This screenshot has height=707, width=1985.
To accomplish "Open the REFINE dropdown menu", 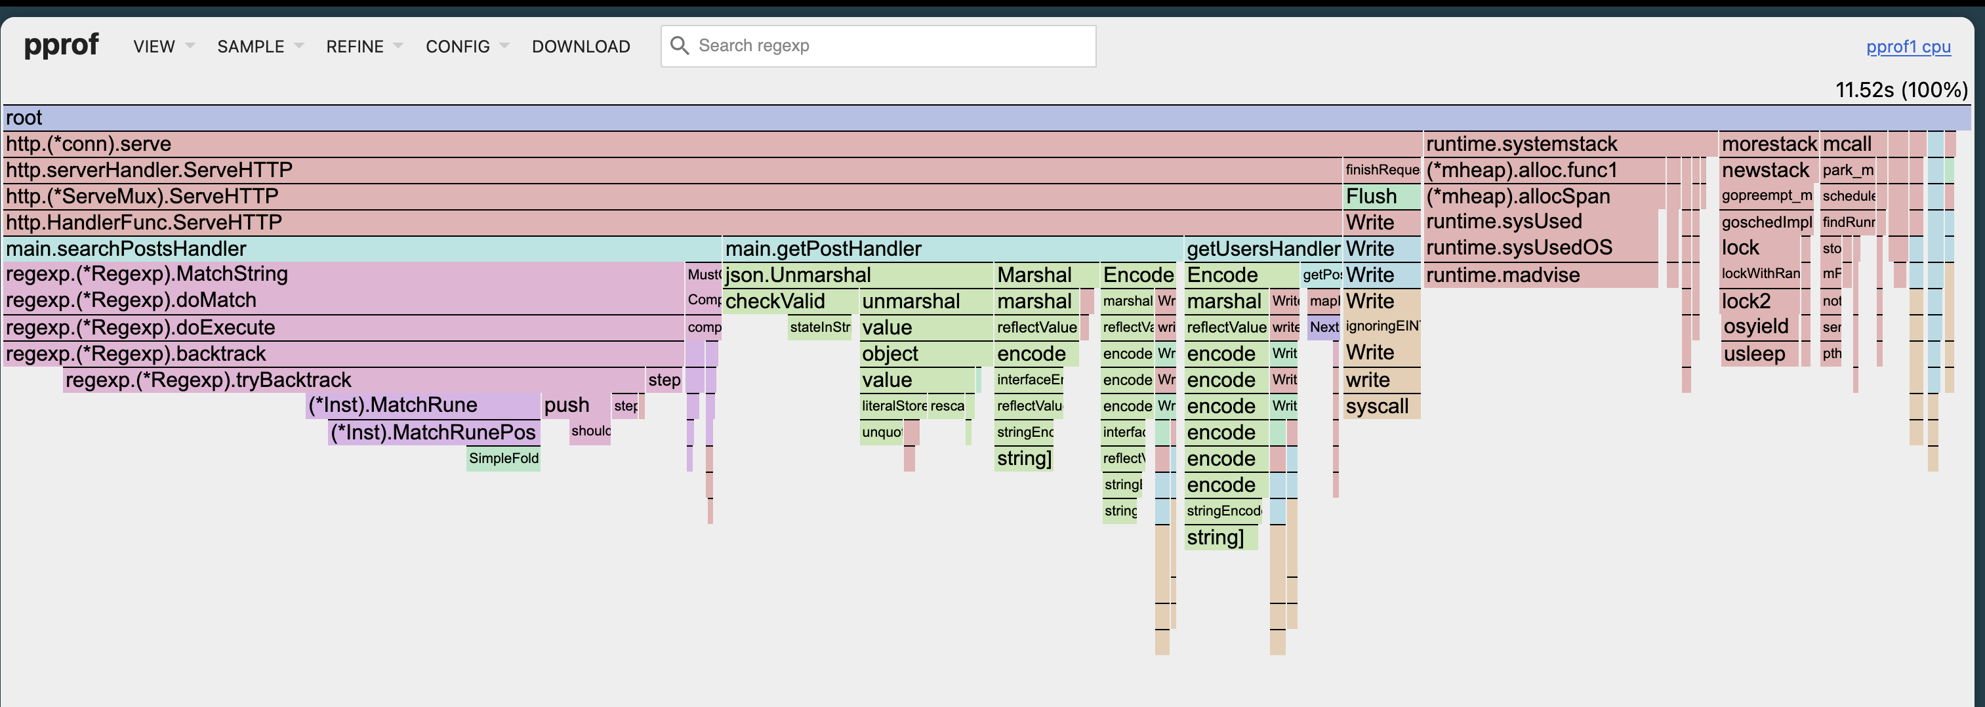I will 363,46.
